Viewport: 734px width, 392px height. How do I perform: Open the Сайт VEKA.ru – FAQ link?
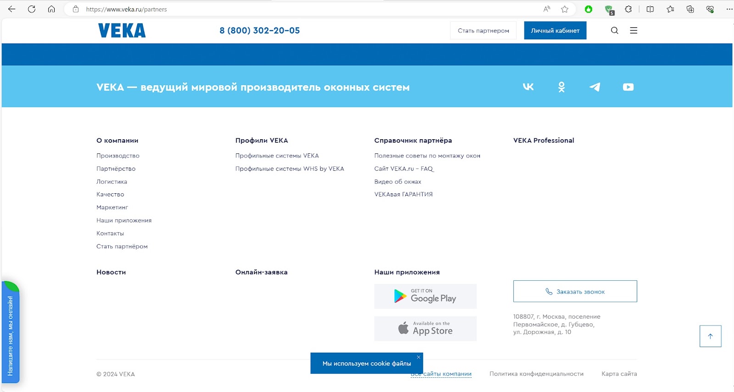point(404,169)
